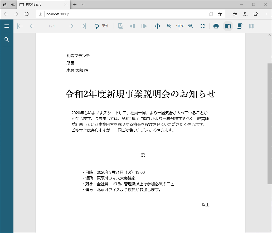Screen dimensions: 272x233
Task: Click the scroll up arrow
Action: tap(270, 35)
